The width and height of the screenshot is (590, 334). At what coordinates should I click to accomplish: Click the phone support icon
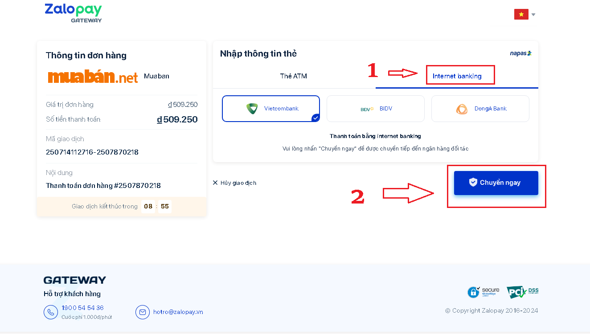point(51,312)
